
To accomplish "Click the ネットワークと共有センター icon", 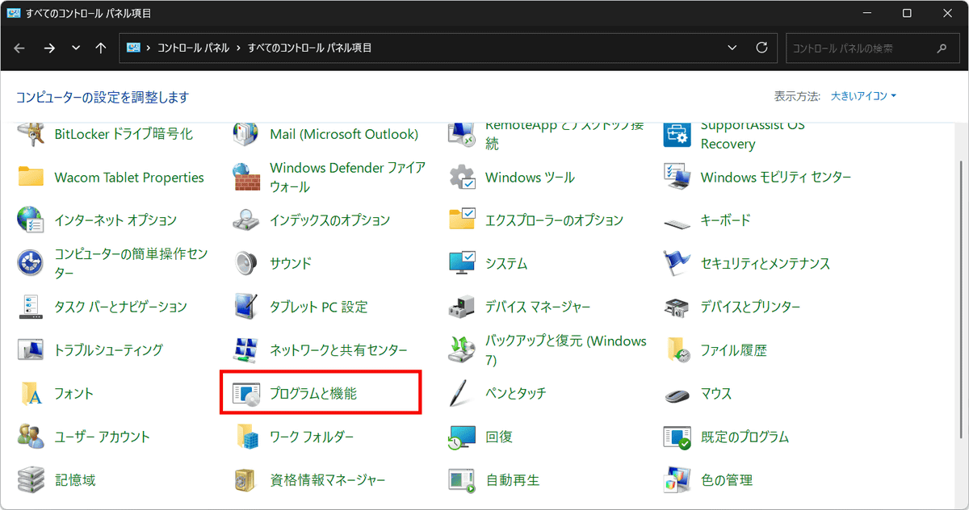I will click(245, 350).
